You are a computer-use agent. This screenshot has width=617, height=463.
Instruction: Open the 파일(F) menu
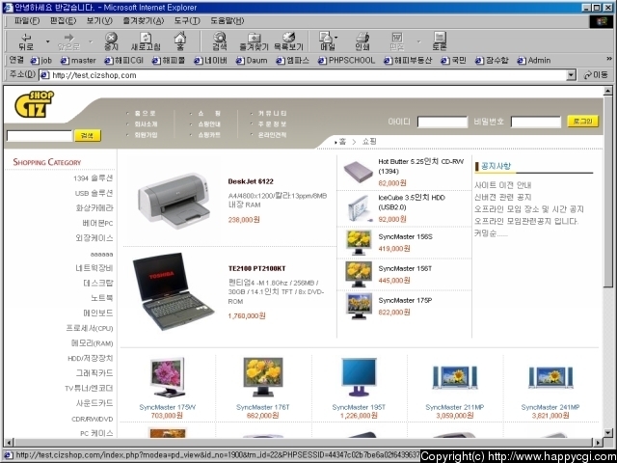pyautogui.click(x=27, y=20)
